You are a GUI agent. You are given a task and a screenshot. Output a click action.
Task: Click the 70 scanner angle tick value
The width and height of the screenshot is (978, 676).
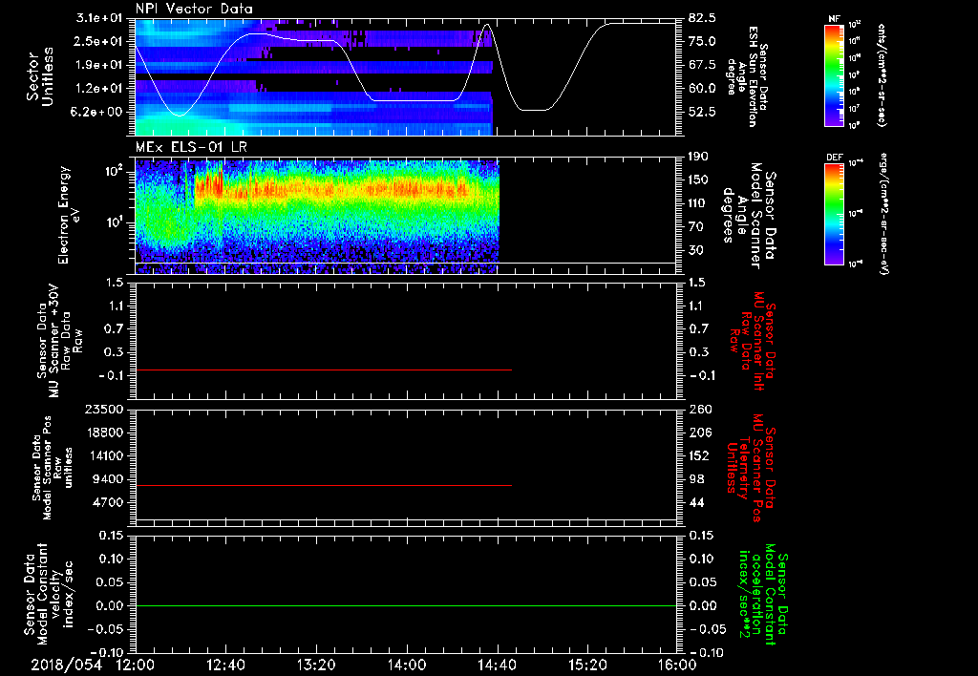click(x=695, y=227)
